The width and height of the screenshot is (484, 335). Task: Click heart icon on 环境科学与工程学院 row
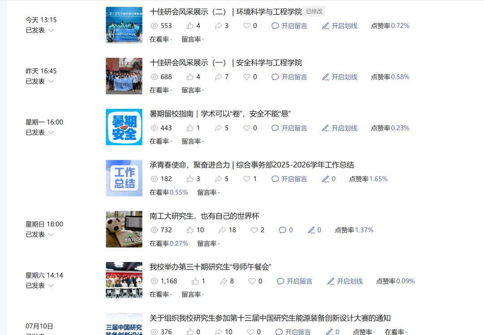point(246,26)
